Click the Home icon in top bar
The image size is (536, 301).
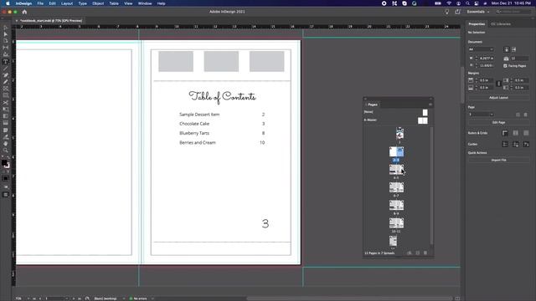[x=24, y=12]
